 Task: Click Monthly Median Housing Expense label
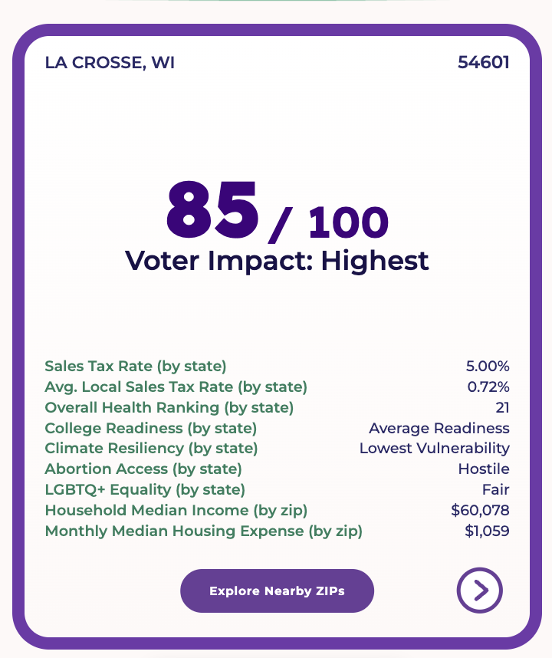click(203, 531)
